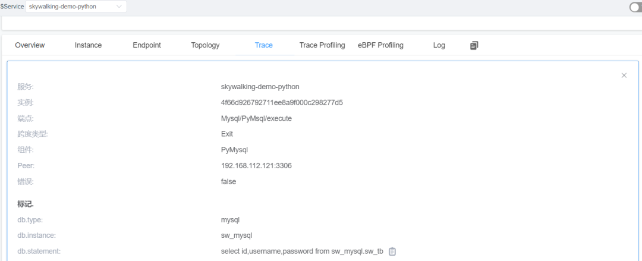View the Topology tab

pyautogui.click(x=205, y=45)
